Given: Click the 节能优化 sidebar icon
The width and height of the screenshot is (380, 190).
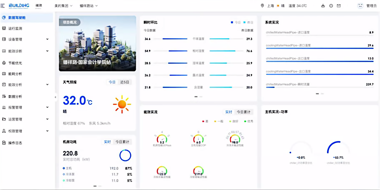Looking at the screenshot, I should [4, 63].
